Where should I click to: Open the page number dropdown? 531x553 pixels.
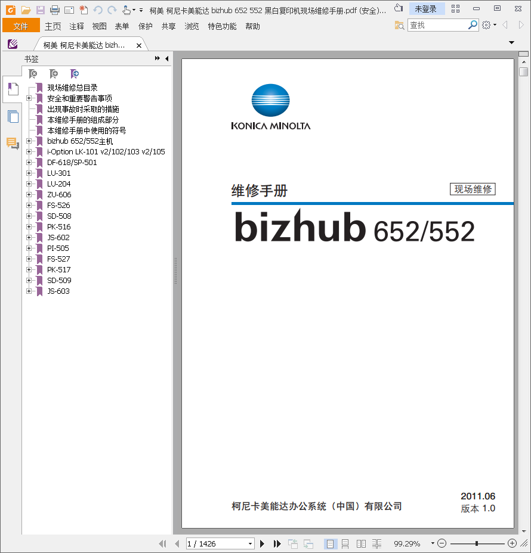(251, 543)
